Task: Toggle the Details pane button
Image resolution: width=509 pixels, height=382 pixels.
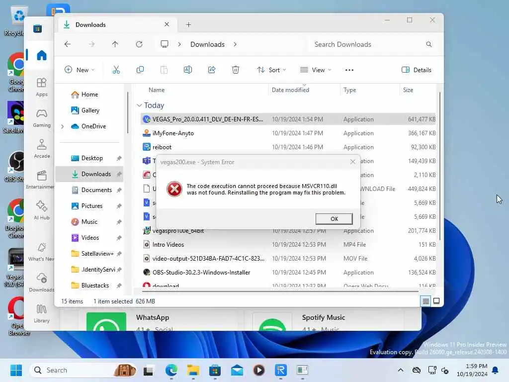Action: (417, 70)
